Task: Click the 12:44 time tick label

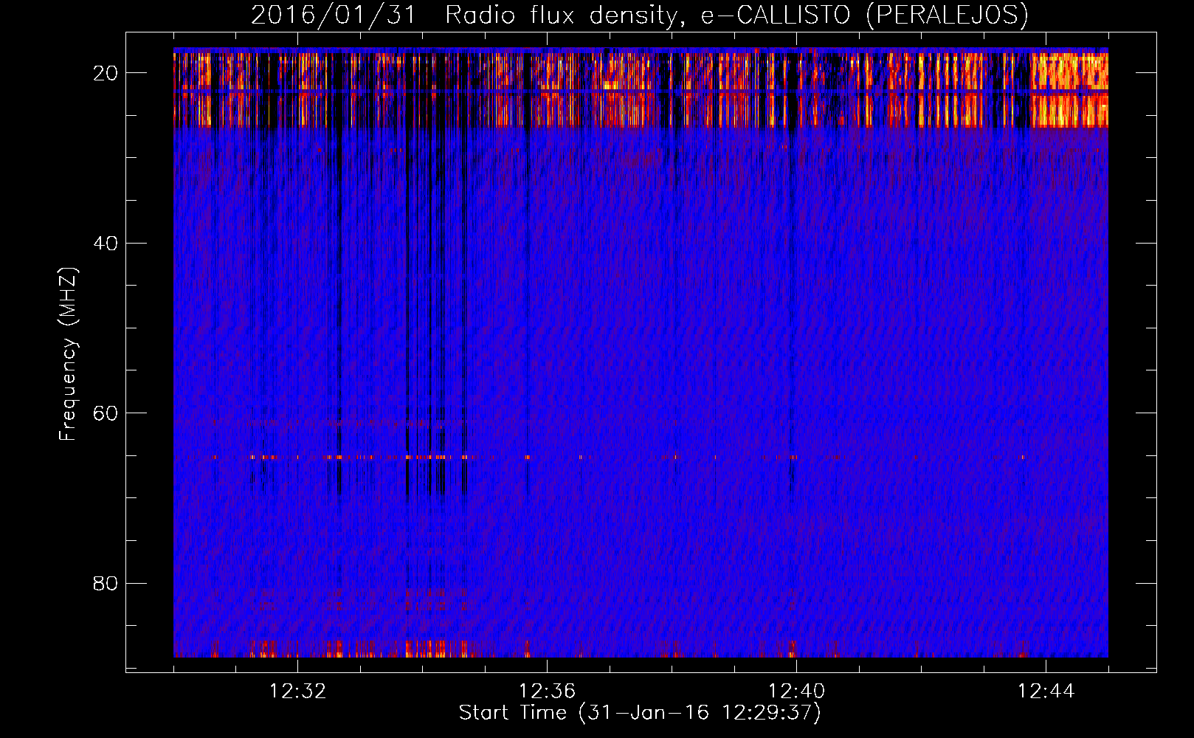Action: coord(1046,692)
